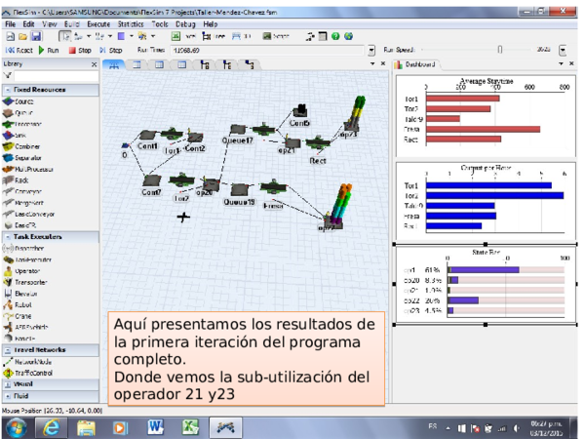The image size is (585, 439).
Task: Pick the Combiner object in Library
Action: pos(21,146)
